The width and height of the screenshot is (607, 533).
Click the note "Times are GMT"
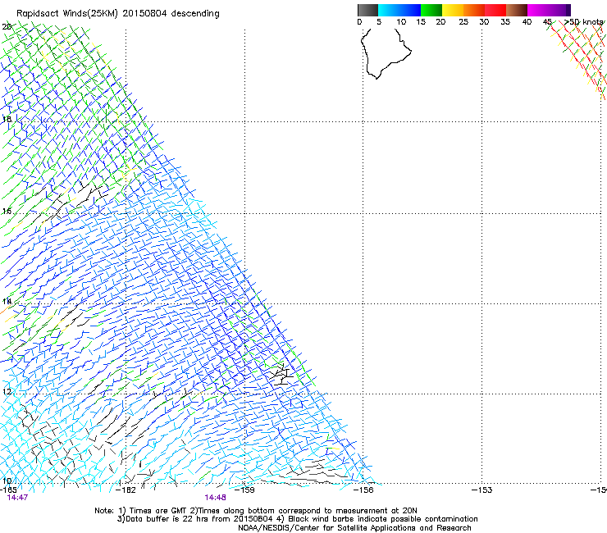(158, 511)
